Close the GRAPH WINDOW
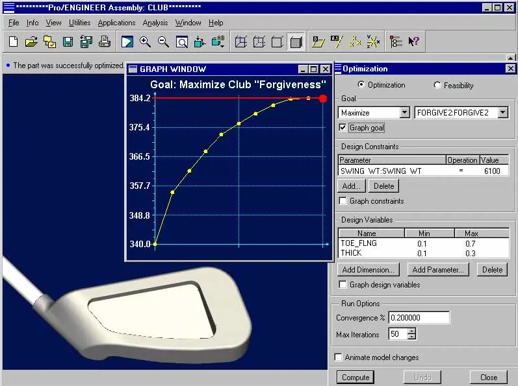 tap(326, 69)
